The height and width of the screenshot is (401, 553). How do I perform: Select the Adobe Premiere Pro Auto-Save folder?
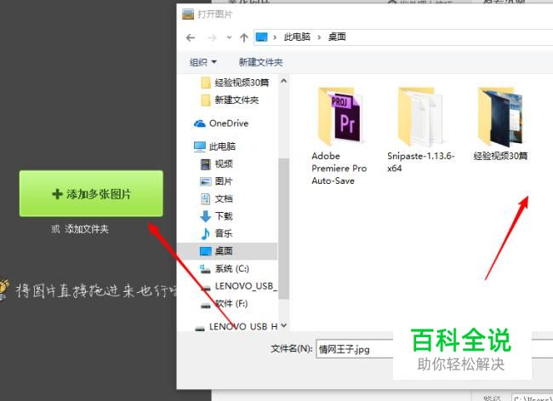coord(339,136)
